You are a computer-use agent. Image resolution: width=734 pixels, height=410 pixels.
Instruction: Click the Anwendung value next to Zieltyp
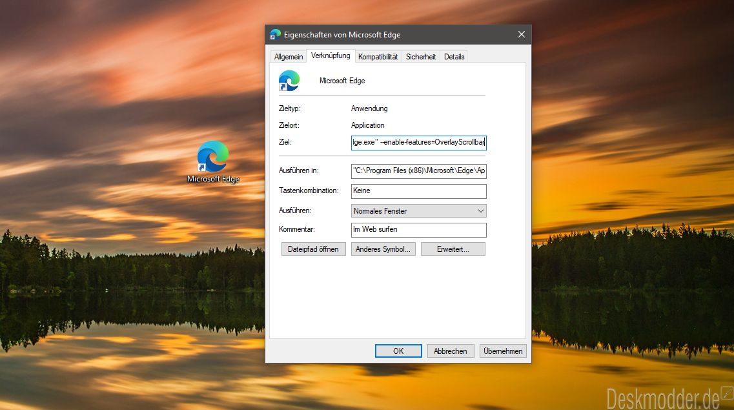pyautogui.click(x=369, y=108)
